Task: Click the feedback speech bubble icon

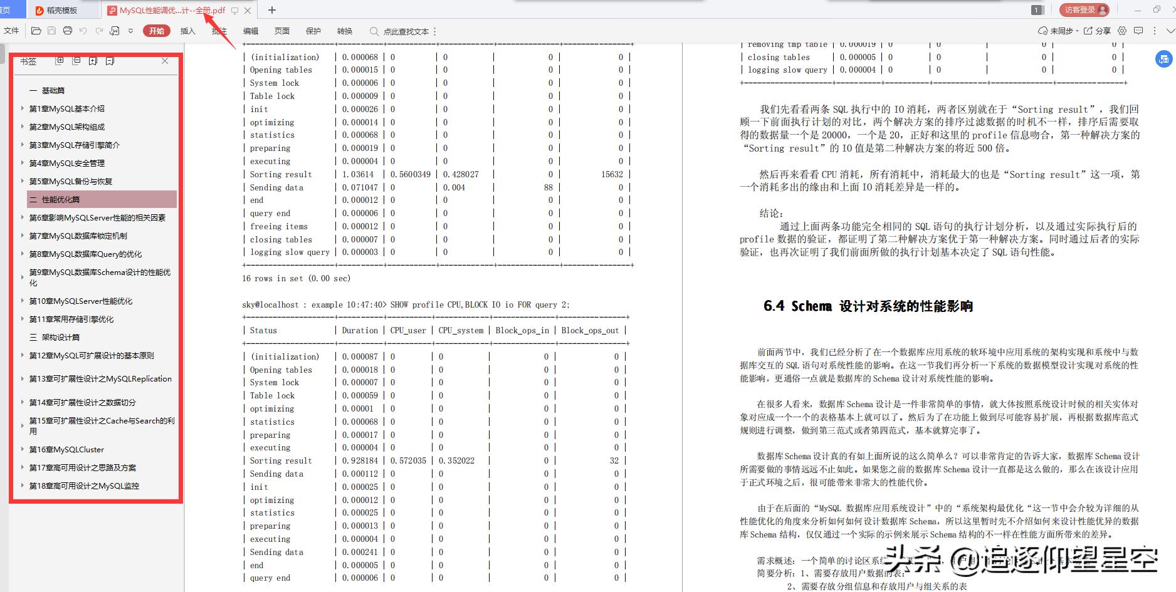Action: click(1138, 31)
